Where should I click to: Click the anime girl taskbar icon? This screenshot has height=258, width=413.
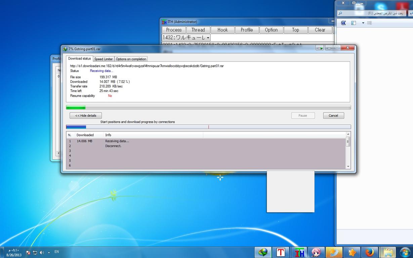316,252
